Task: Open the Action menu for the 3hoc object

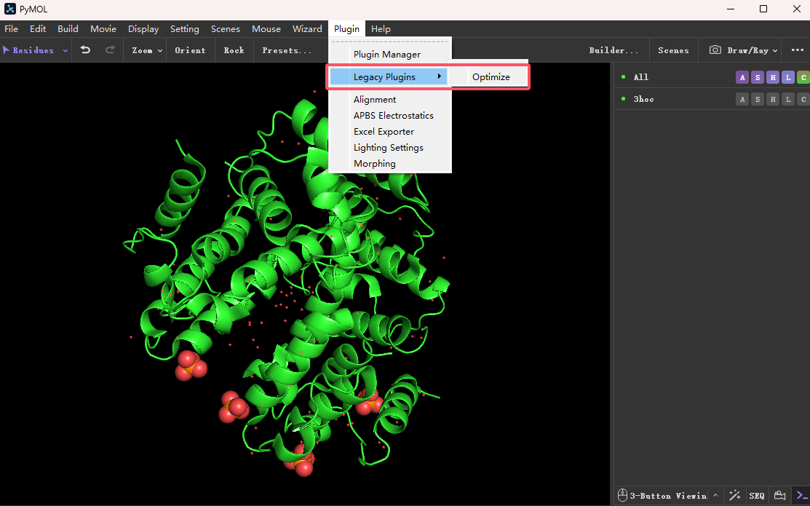Action: 742,99
